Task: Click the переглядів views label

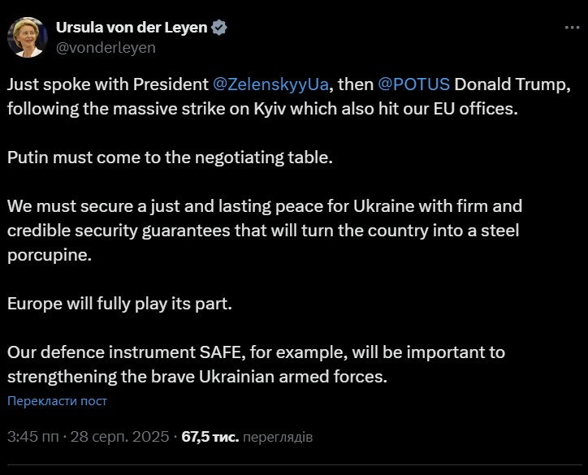Action: point(278,437)
